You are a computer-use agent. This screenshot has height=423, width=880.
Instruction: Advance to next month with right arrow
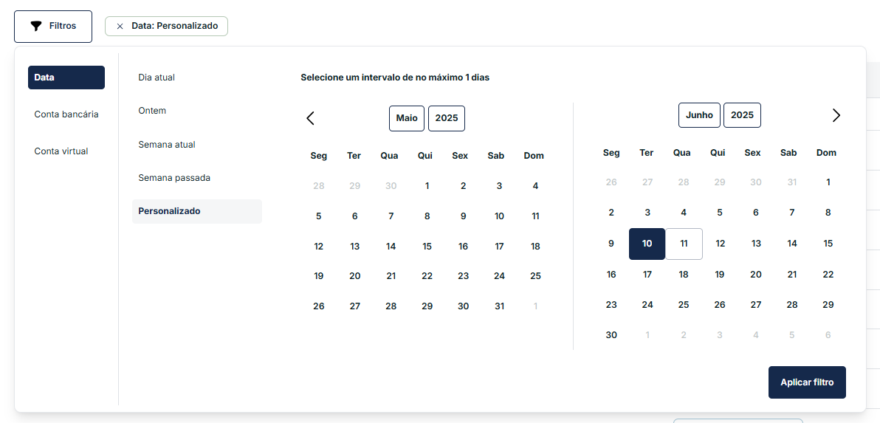(x=836, y=115)
